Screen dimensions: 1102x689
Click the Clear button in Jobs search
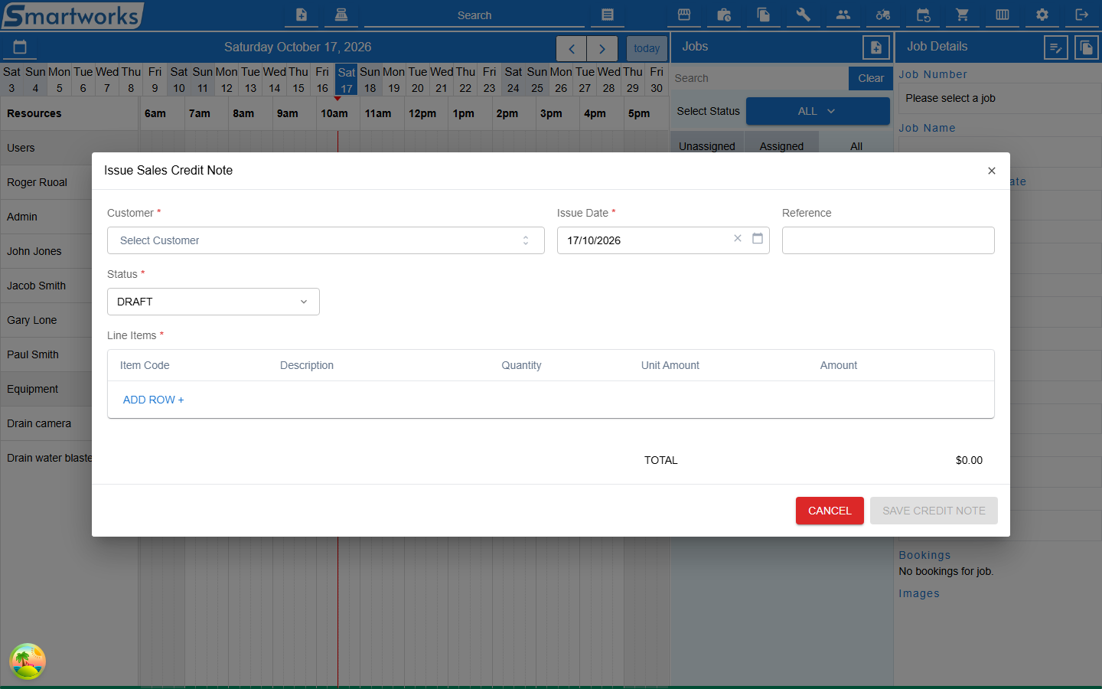point(871,78)
